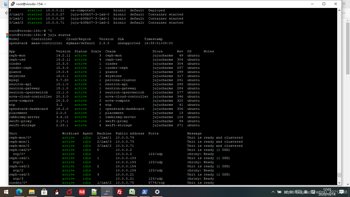Open Excel from the taskbar
The image size is (350, 197).
click(132, 192)
